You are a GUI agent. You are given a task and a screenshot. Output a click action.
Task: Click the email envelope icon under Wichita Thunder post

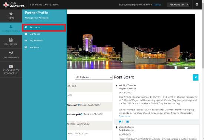click(x=128, y=122)
